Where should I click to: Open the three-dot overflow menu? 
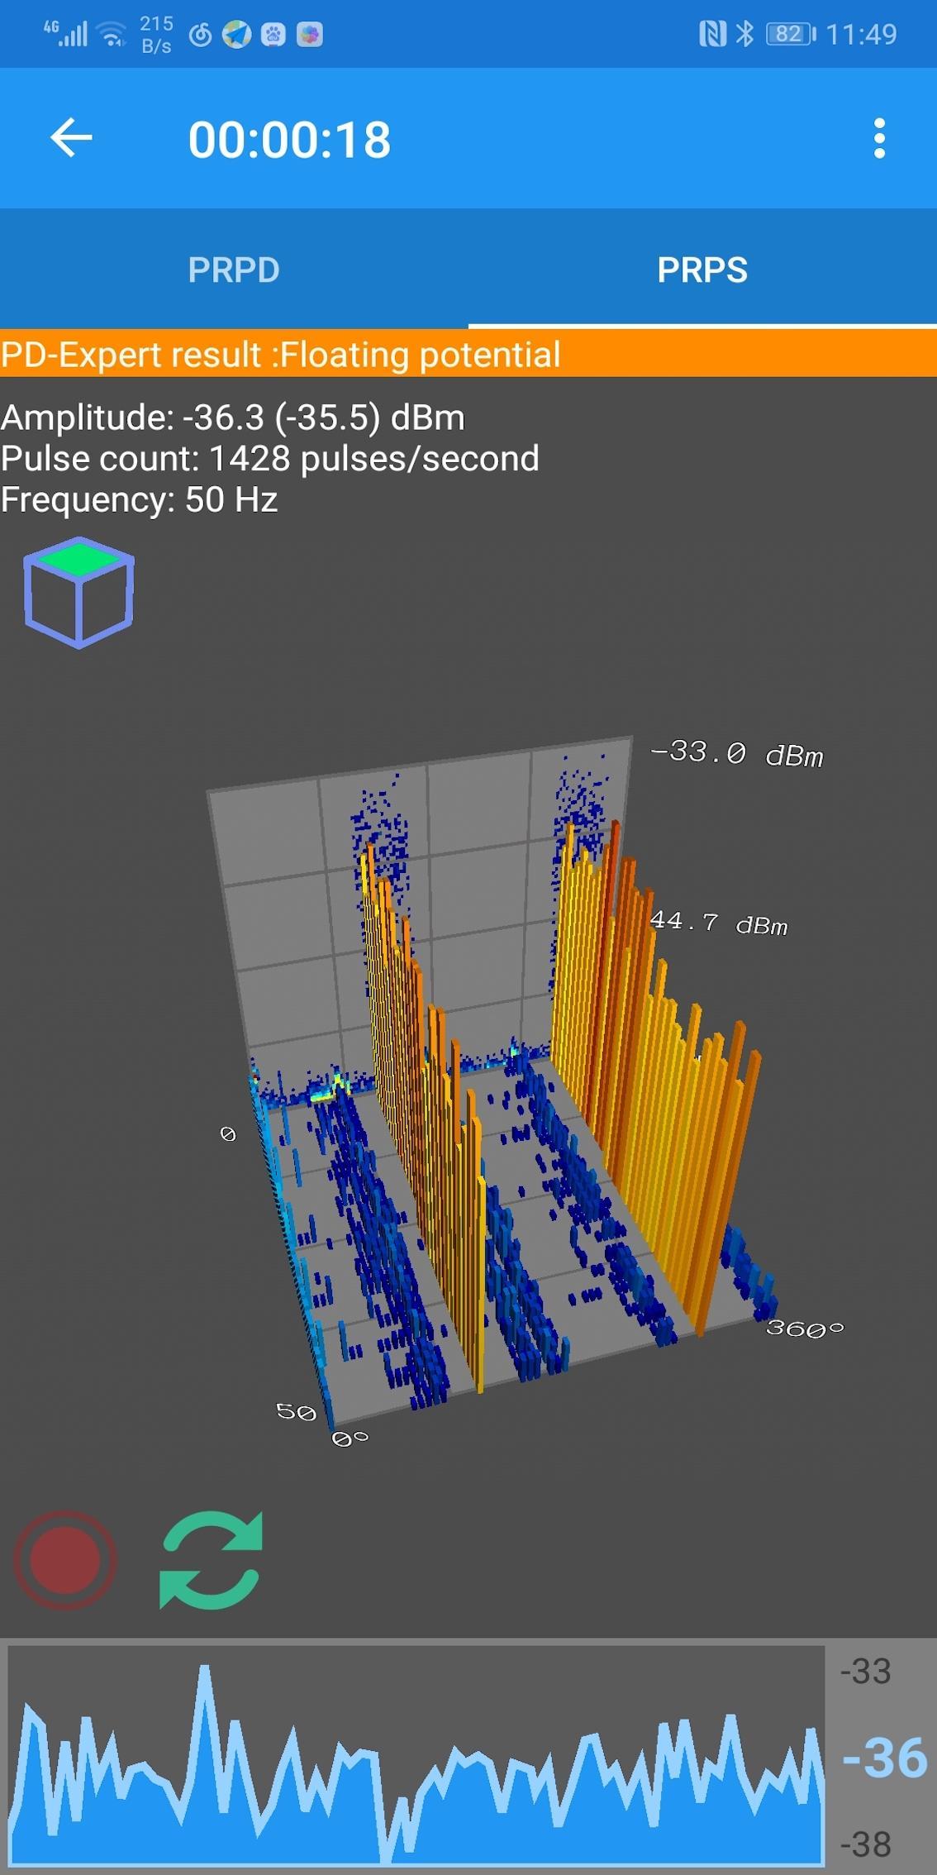(x=879, y=138)
